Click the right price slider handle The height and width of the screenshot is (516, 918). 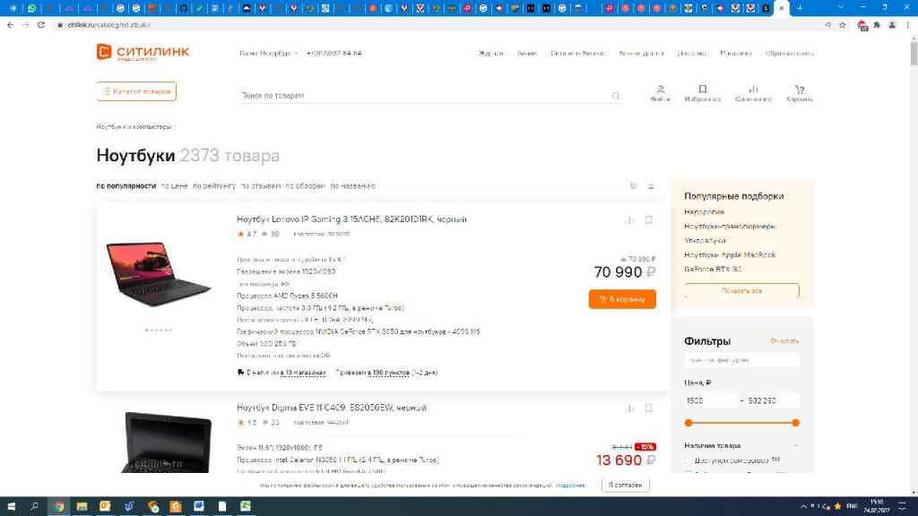(795, 423)
